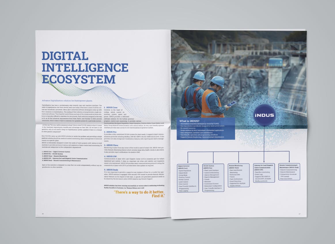335x244 pixels.
Task: Click the '5. iNDUS Desk:' section heading
Action: [x=111, y=170]
